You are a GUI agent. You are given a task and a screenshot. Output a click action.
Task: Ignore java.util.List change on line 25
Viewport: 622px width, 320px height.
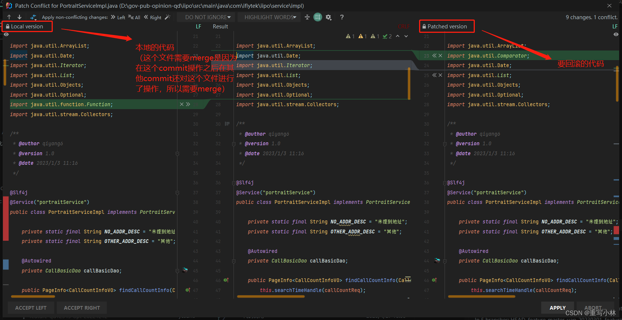(x=440, y=75)
